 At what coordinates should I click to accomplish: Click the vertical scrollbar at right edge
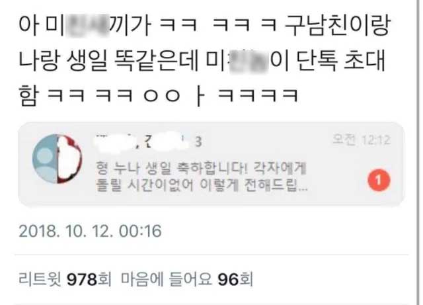coord(419,152)
